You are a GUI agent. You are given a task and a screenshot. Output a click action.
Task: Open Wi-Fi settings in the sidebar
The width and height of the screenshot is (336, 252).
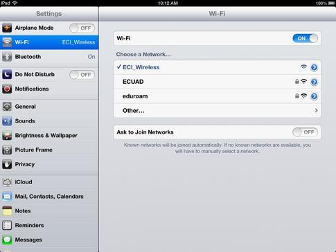click(49, 42)
